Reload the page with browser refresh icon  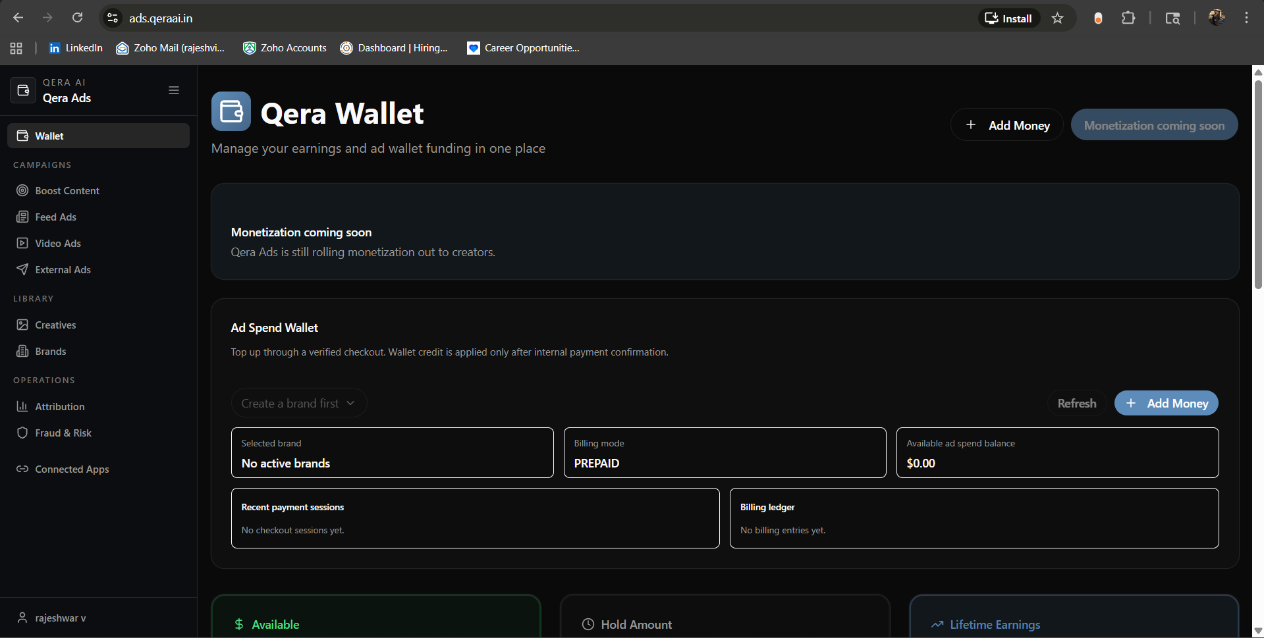(77, 18)
